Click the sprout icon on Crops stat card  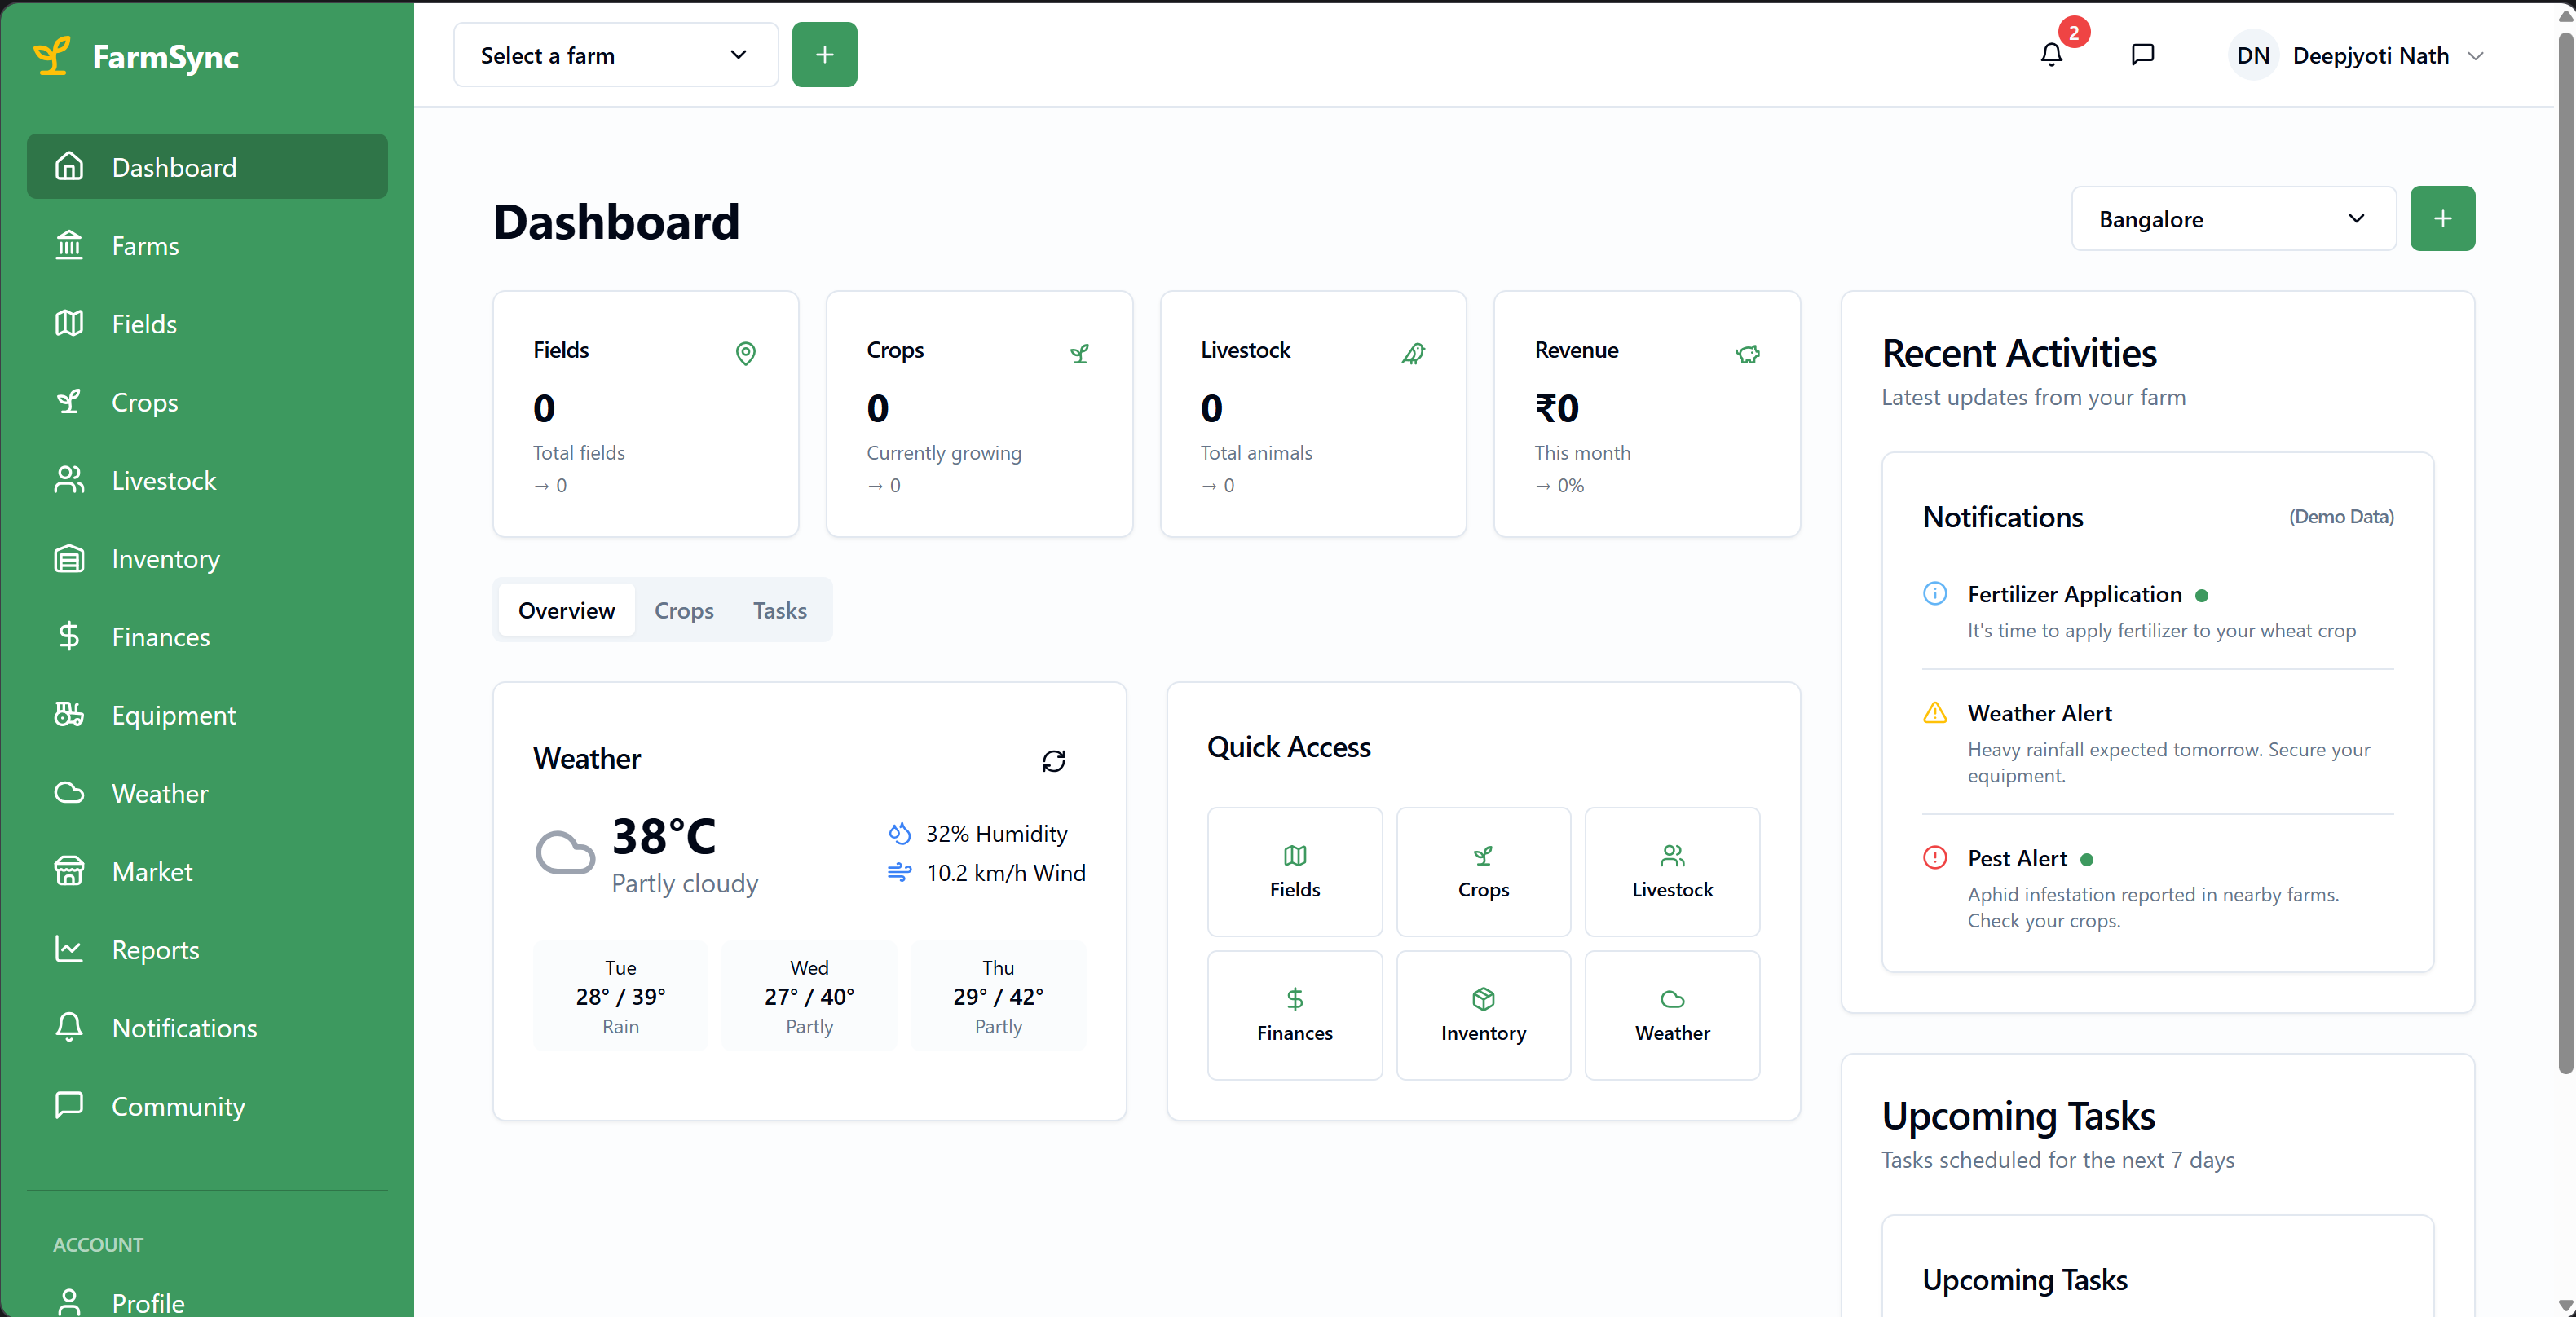[x=1079, y=353]
